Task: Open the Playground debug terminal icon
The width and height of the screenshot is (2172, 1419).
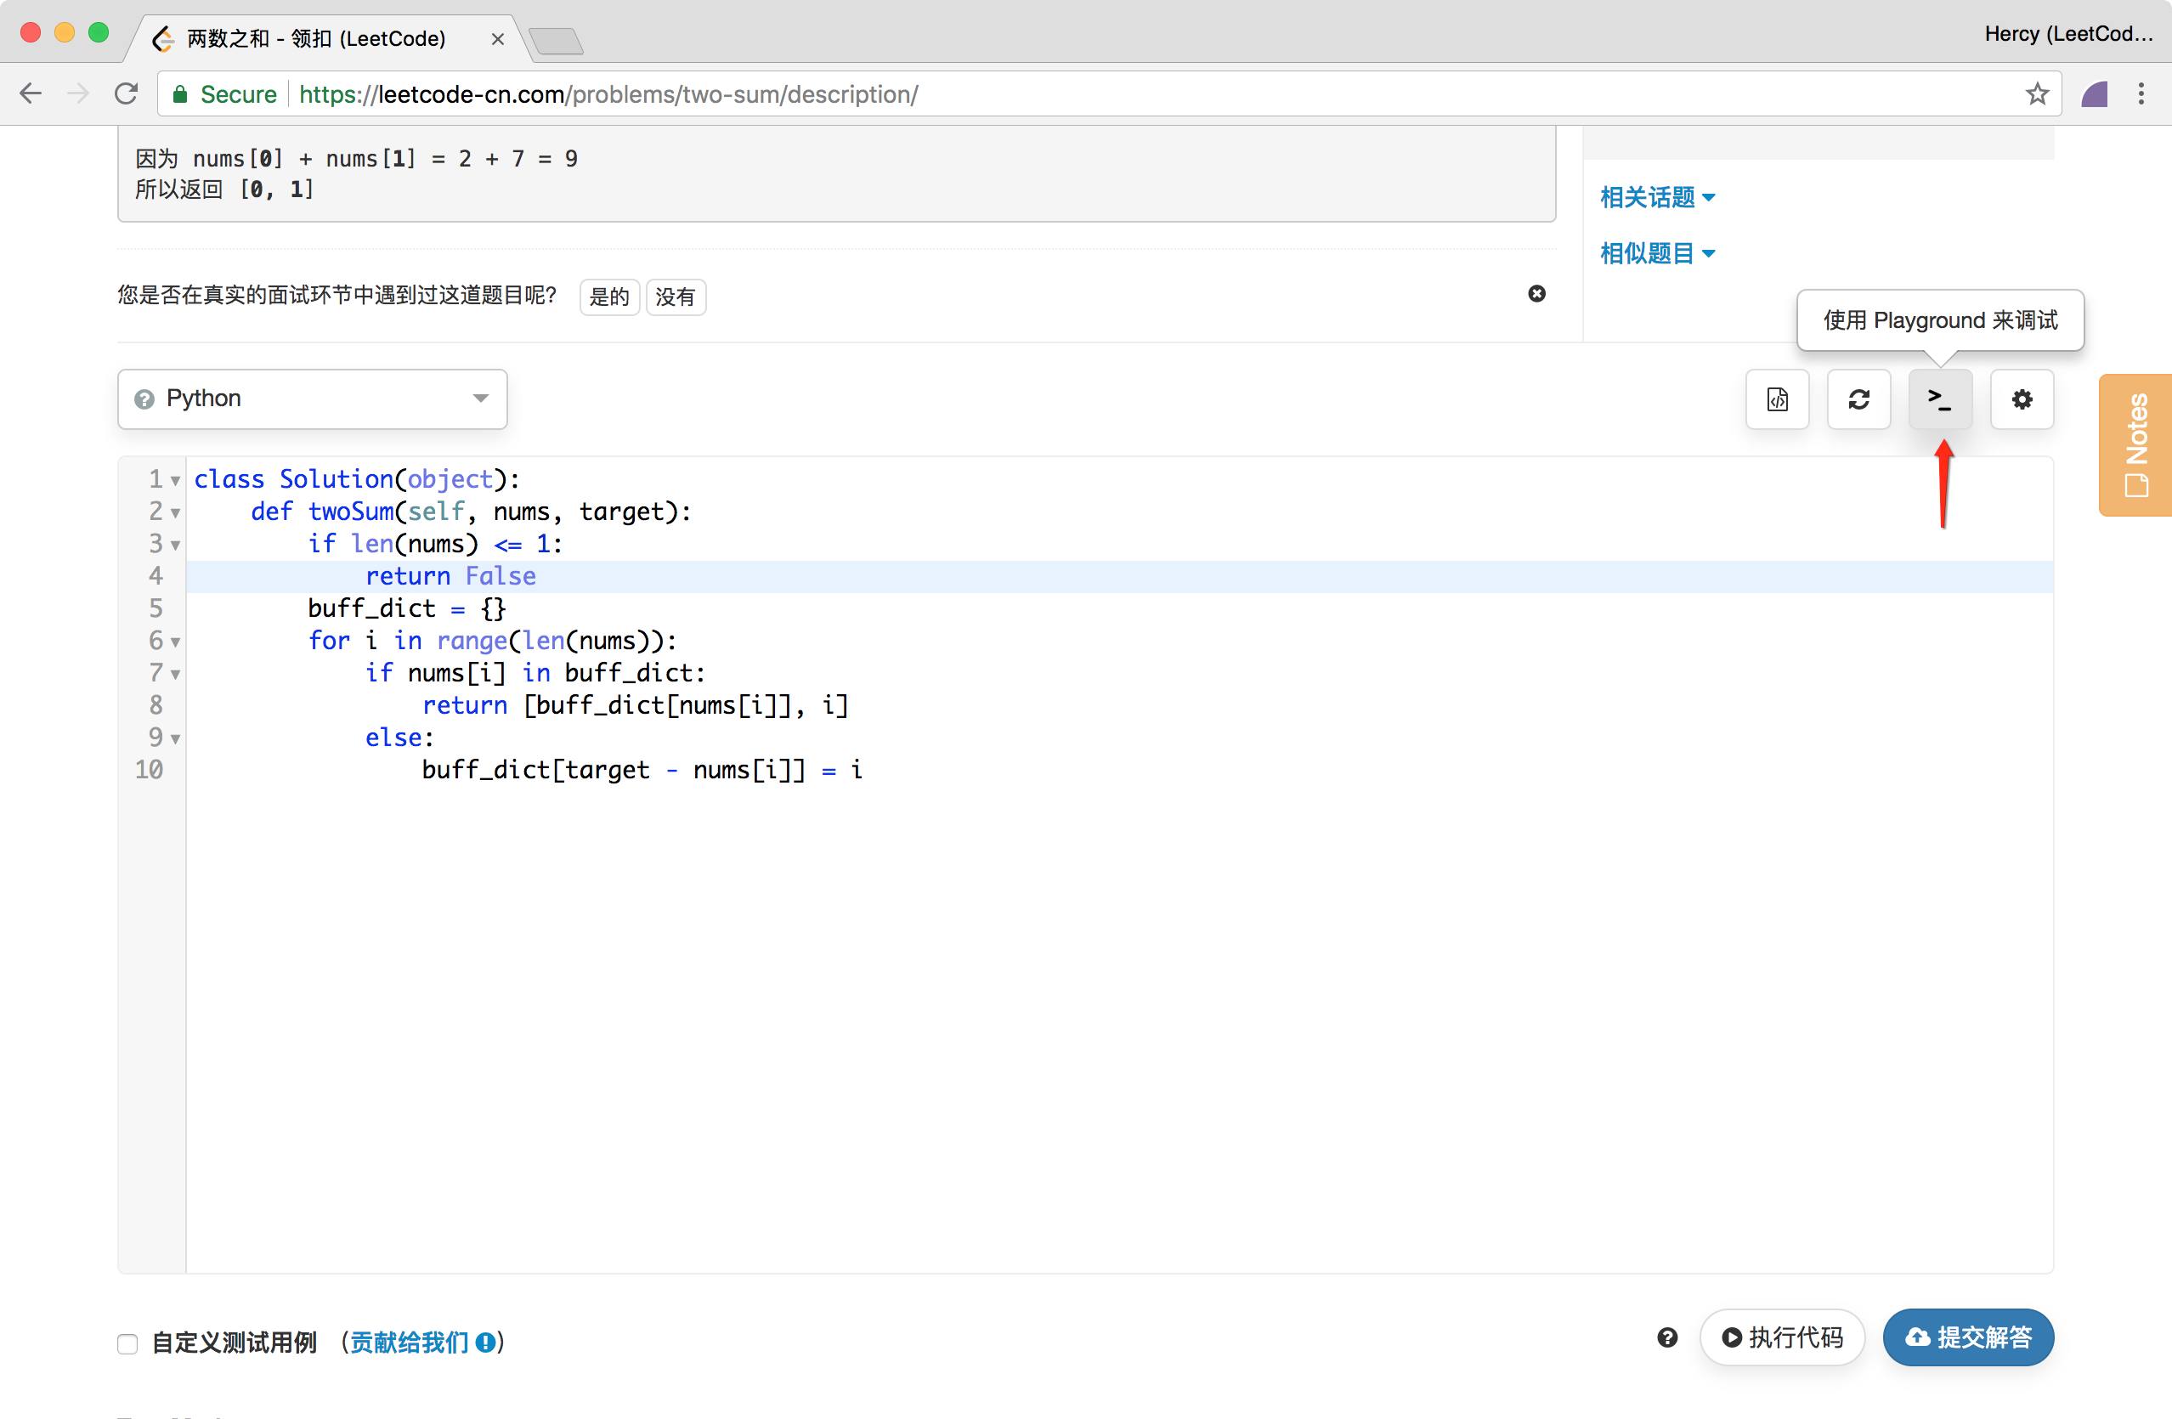Action: pyautogui.click(x=1939, y=399)
